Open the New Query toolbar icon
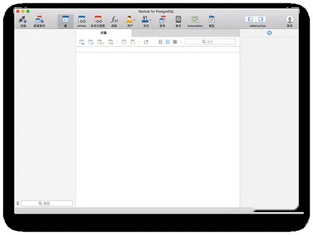313x235 pixels. point(39,19)
